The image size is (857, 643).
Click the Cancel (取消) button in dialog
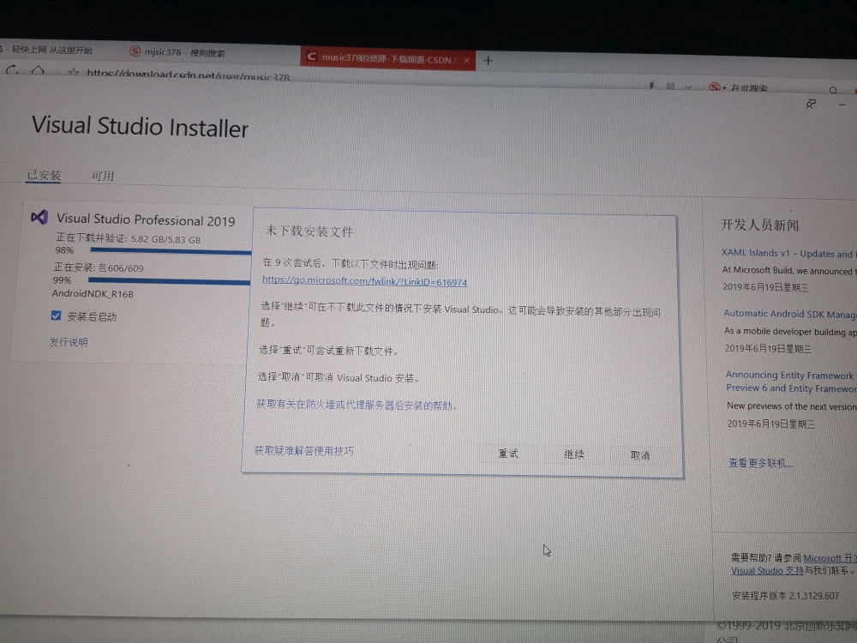pos(640,455)
